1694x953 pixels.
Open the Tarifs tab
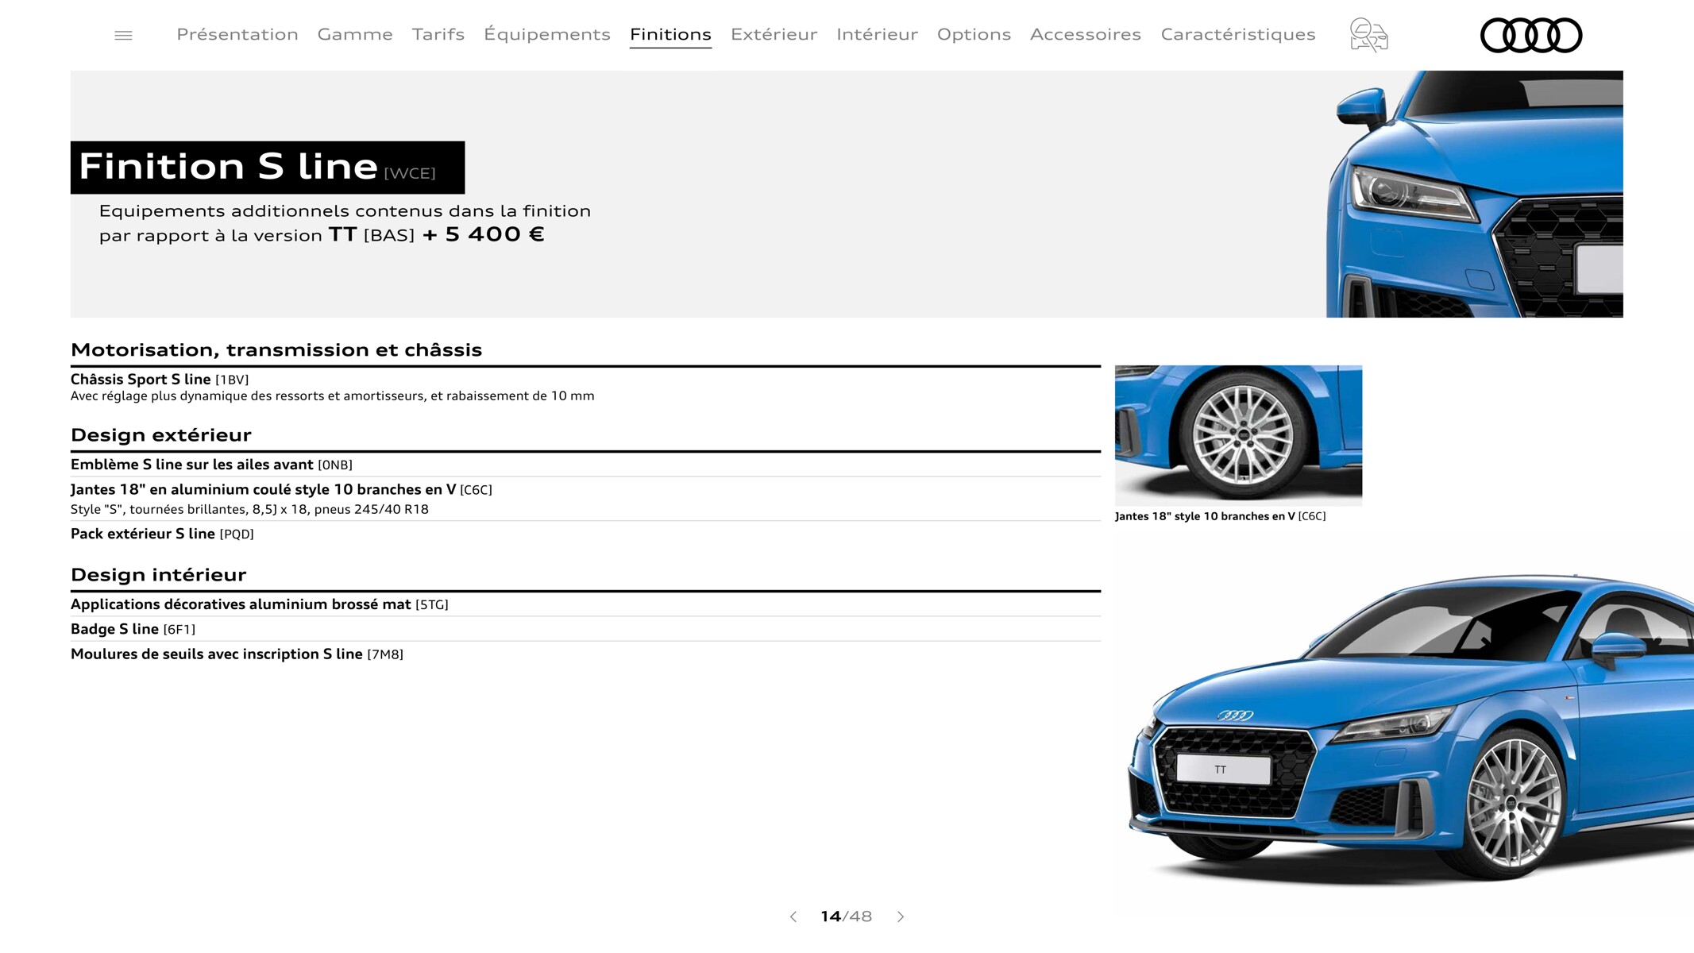pyautogui.click(x=438, y=34)
